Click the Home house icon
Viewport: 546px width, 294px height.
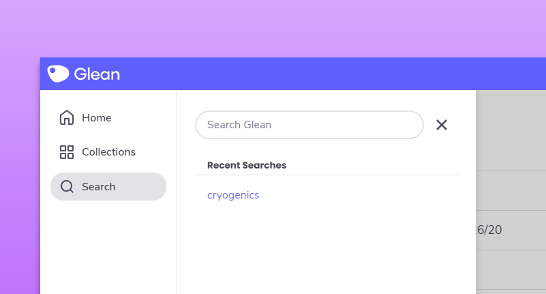(x=67, y=118)
